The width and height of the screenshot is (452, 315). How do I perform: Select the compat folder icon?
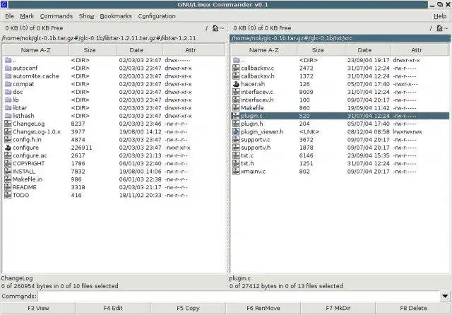(x=8, y=84)
